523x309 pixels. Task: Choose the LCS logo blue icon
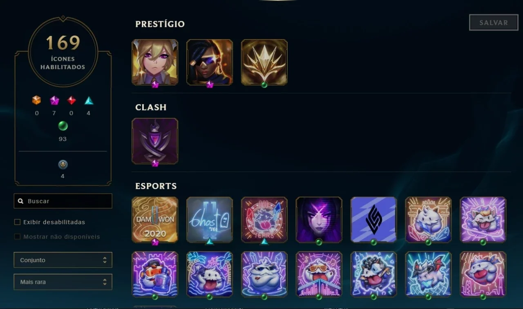[x=374, y=220]
